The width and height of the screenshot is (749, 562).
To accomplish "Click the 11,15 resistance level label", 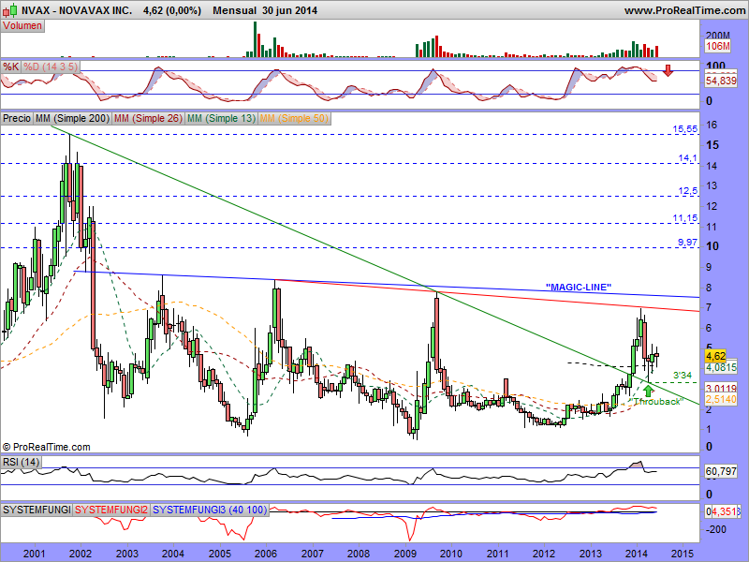I will tap(685, 218).
